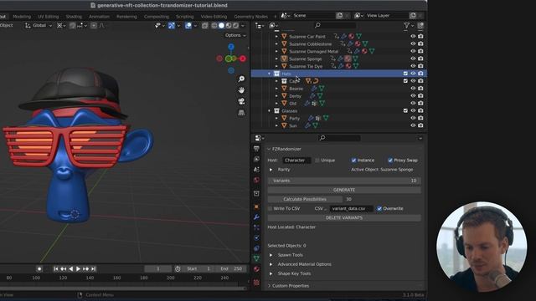The image size is (536, 301).
Task: Enable the Unique checkbox
Action: point(317,160)
